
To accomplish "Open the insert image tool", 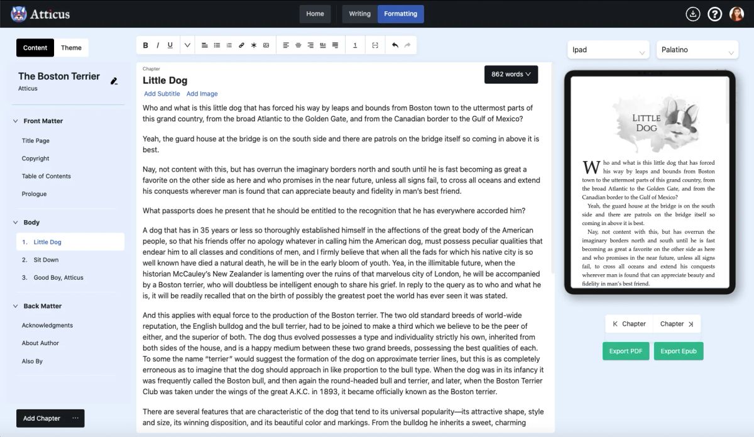I will point(266,45).
